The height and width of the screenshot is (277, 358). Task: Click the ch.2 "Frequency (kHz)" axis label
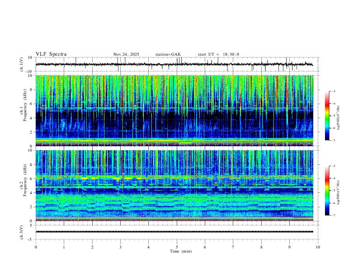click(x=25, y=180)
